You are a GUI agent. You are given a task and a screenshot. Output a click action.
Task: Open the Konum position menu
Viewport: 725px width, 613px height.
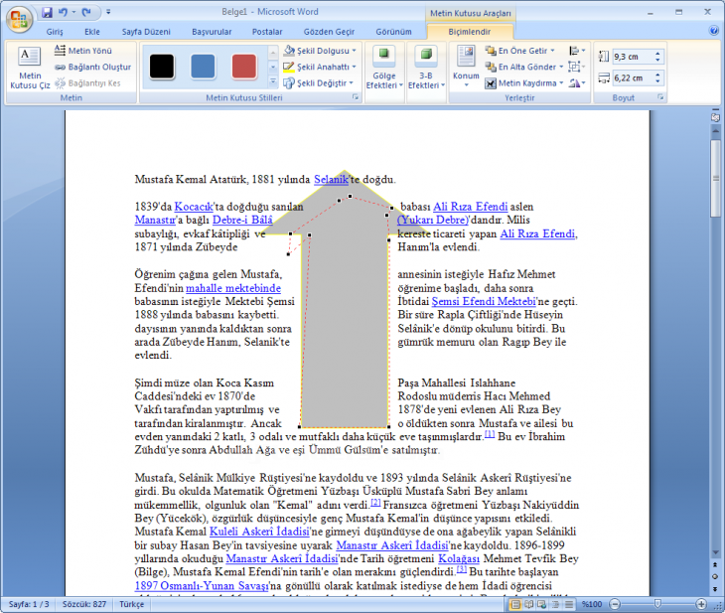pyautogui.click(x=466, y=68)
